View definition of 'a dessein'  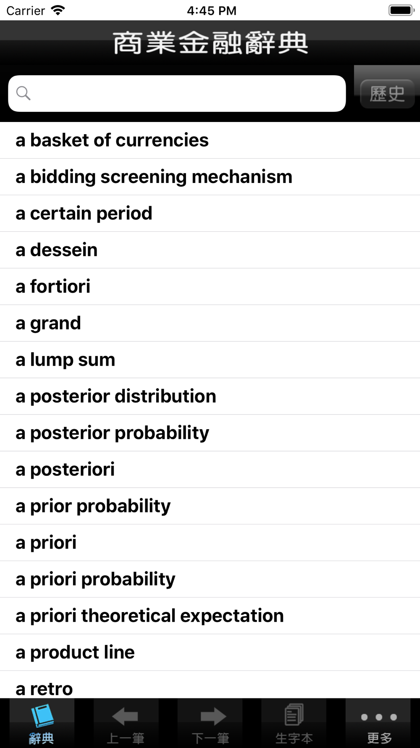[210, 250]
